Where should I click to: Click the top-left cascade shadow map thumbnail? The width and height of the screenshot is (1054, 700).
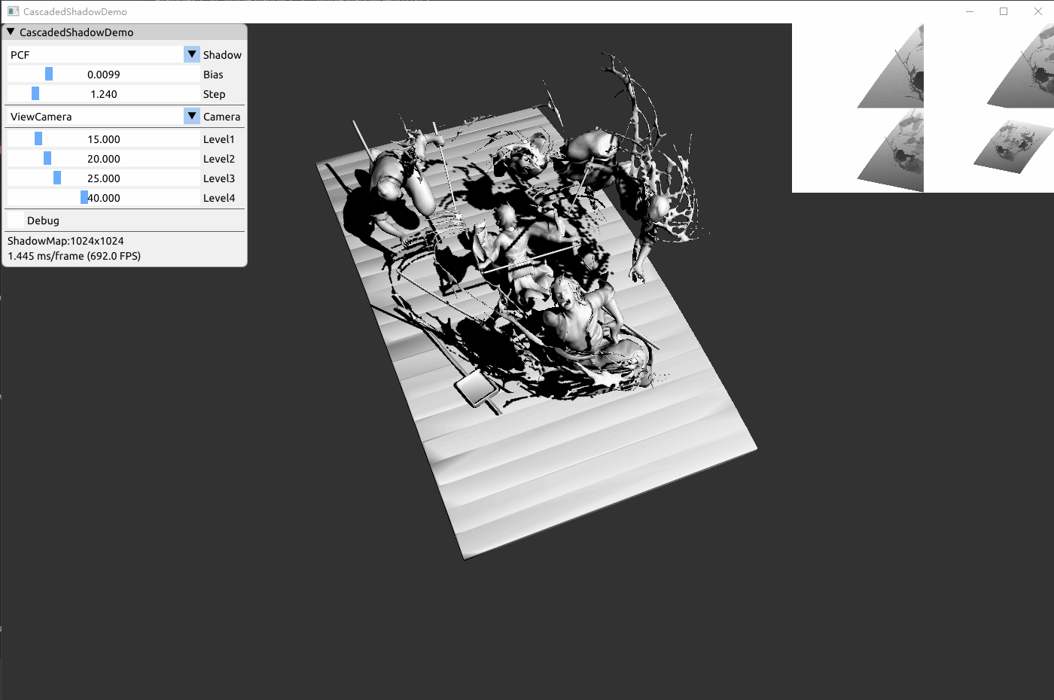[x=858, y=65]
